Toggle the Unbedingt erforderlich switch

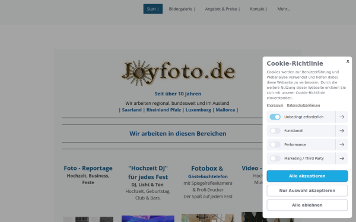click(x=275, y=117)
